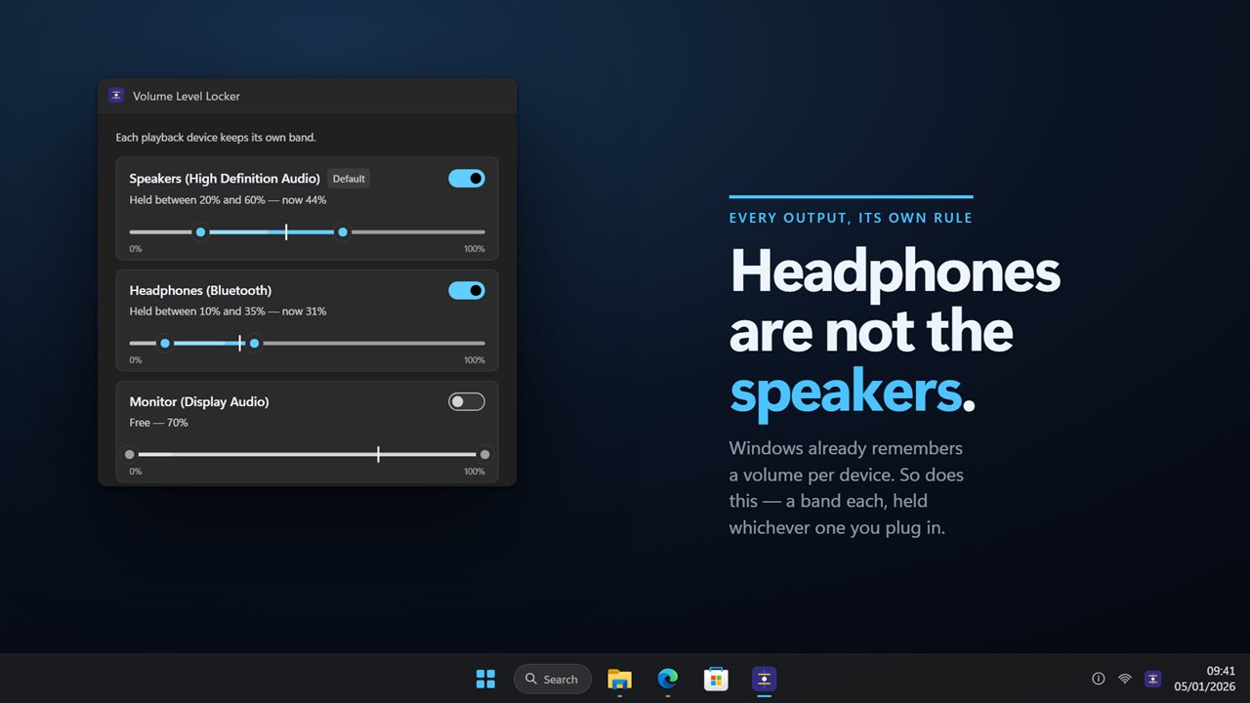Screen dimensions: 1250x703
Task: Click the Monitor (Display Audio) device name
Action: click(x=199, y=401)
